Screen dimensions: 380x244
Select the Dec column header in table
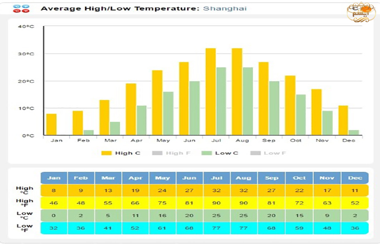coord(354,178)
